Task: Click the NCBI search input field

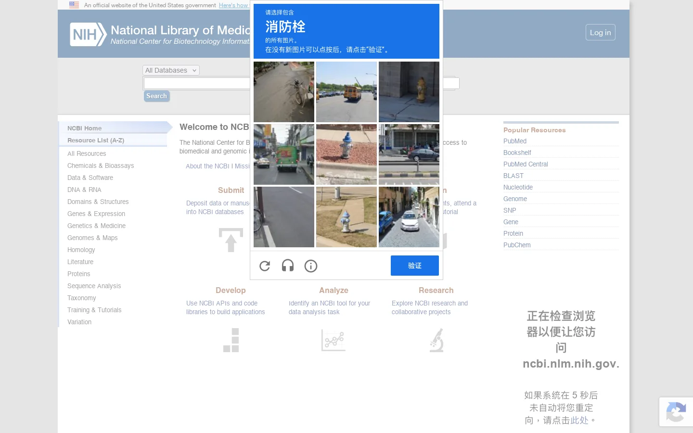Action: [197, 83]
